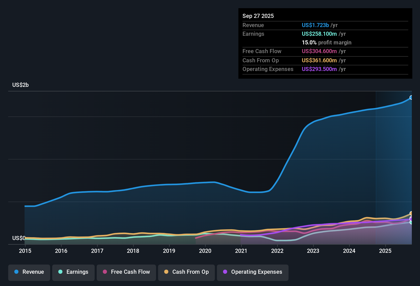Screen dimensions: 420x286
Task: Click the purple Operating Expenses legend dot
Action: tap(225, 272)
